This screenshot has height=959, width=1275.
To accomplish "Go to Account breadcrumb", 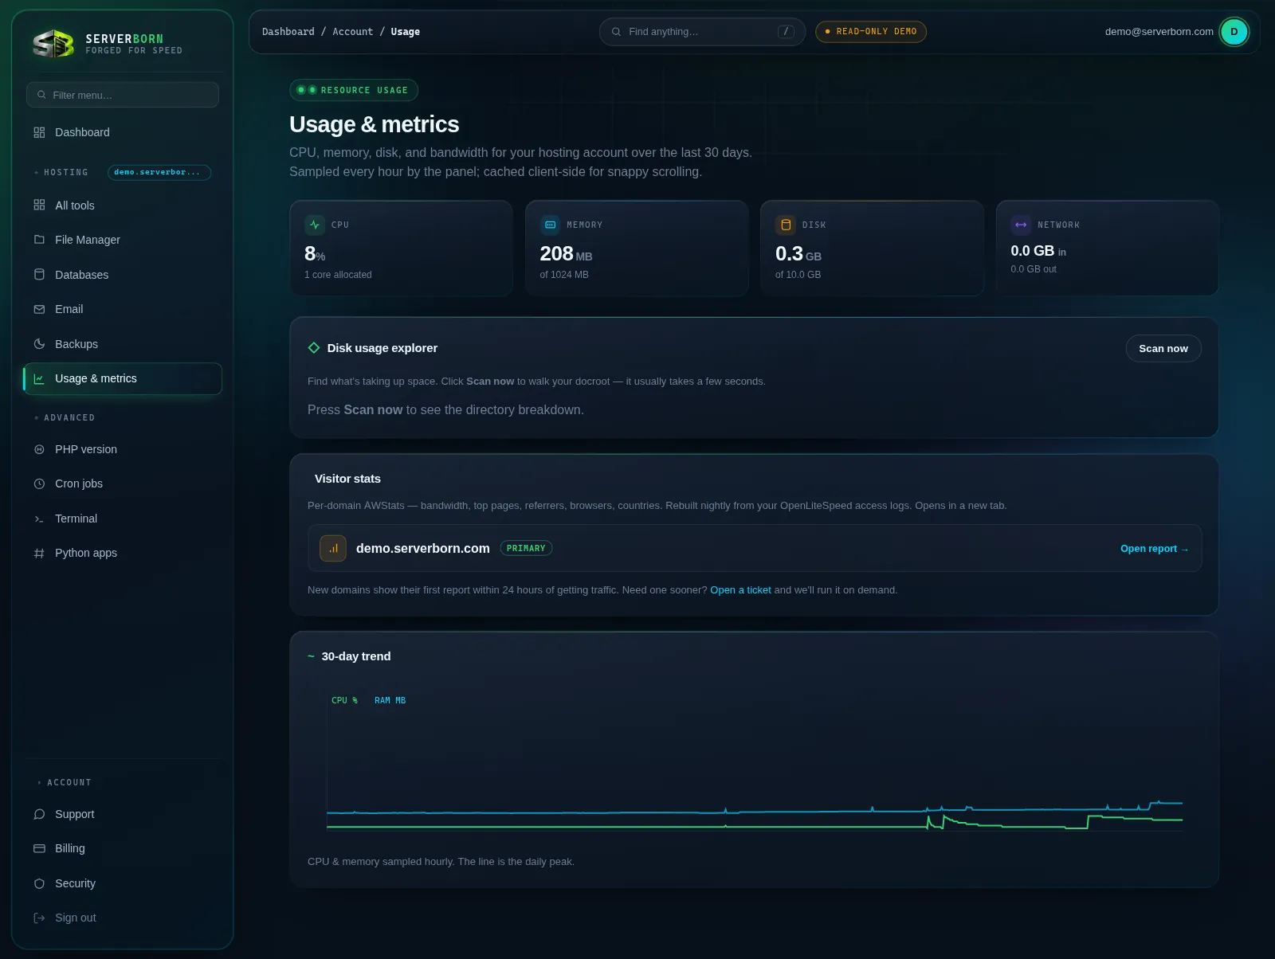I will click(353, 32).
